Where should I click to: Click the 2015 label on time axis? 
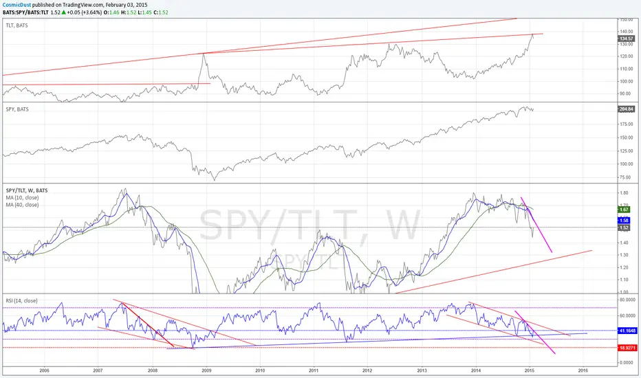[x=530, y=370]
